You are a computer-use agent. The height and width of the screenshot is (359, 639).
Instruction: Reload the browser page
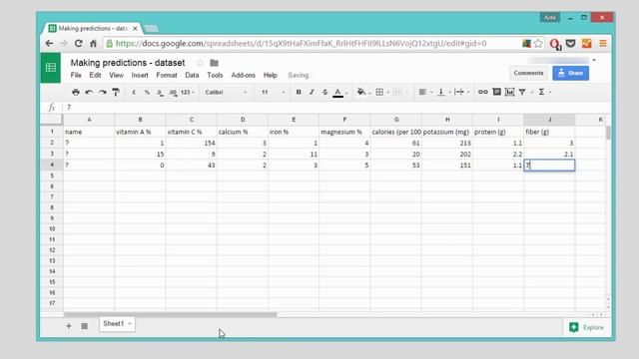tap(78, 44)
